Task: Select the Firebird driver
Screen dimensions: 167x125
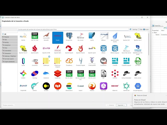Action: click(92, 87)
